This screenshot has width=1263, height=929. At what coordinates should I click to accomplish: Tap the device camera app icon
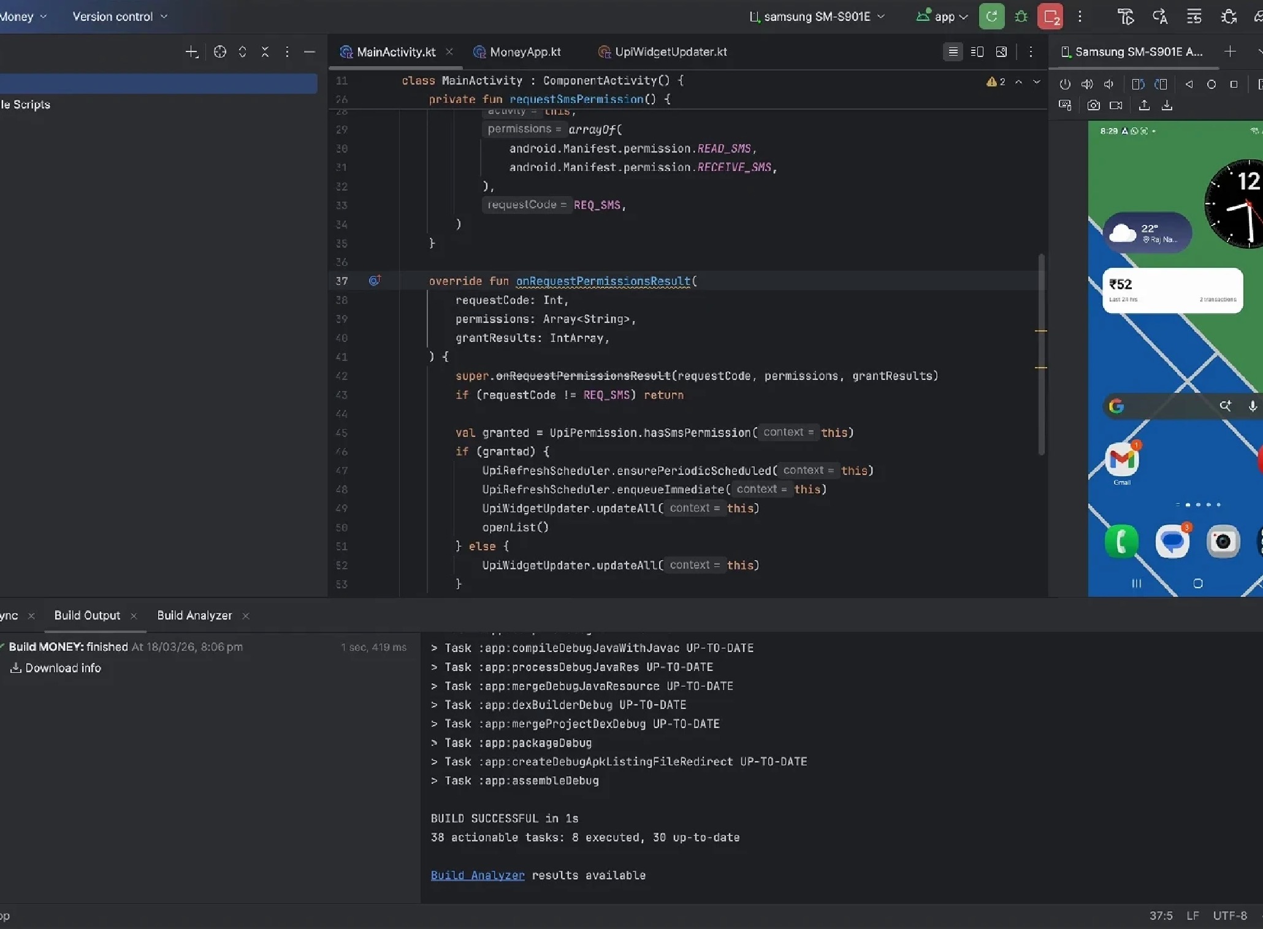pyautogui.click(x=1223, y=541)
